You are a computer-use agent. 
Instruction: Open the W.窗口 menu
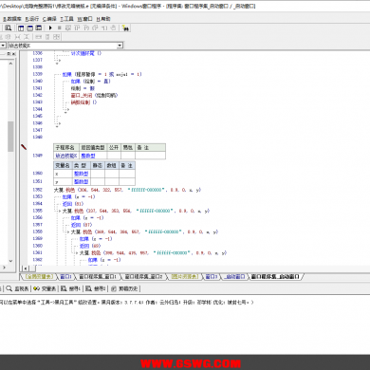85,19
